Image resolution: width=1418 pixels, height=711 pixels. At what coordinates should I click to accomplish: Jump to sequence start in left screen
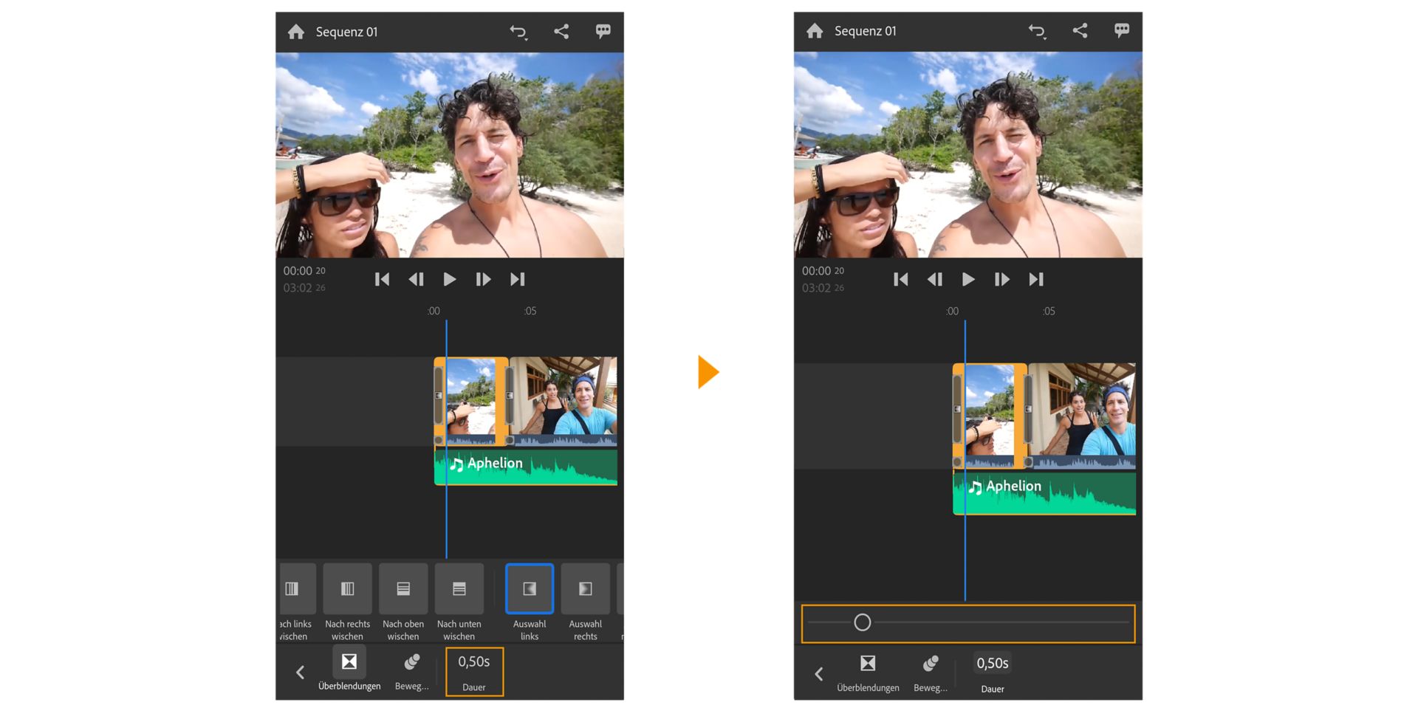tap(382, 279)
